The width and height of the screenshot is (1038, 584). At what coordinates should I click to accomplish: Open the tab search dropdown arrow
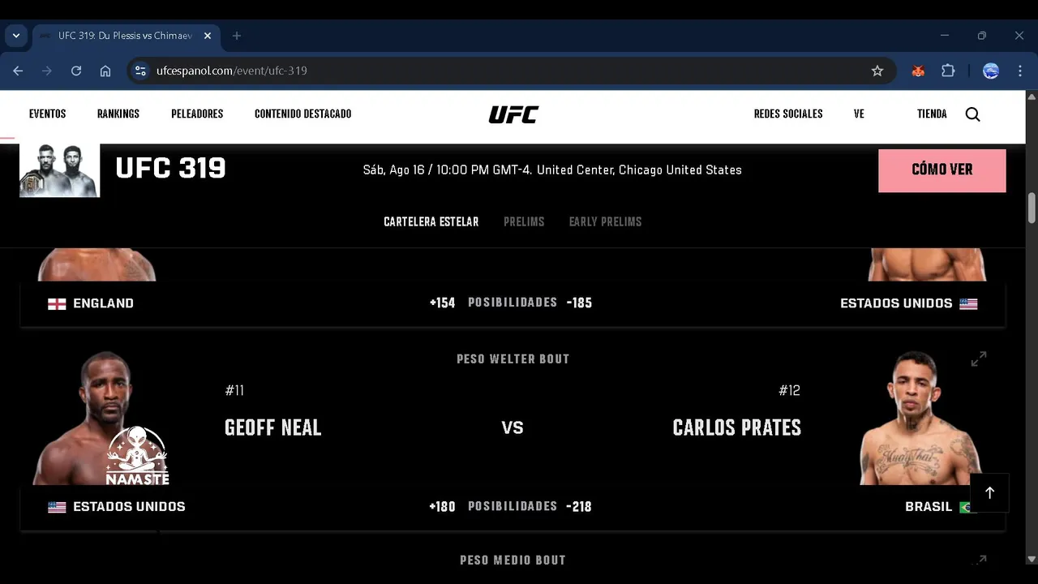[15, 36]
